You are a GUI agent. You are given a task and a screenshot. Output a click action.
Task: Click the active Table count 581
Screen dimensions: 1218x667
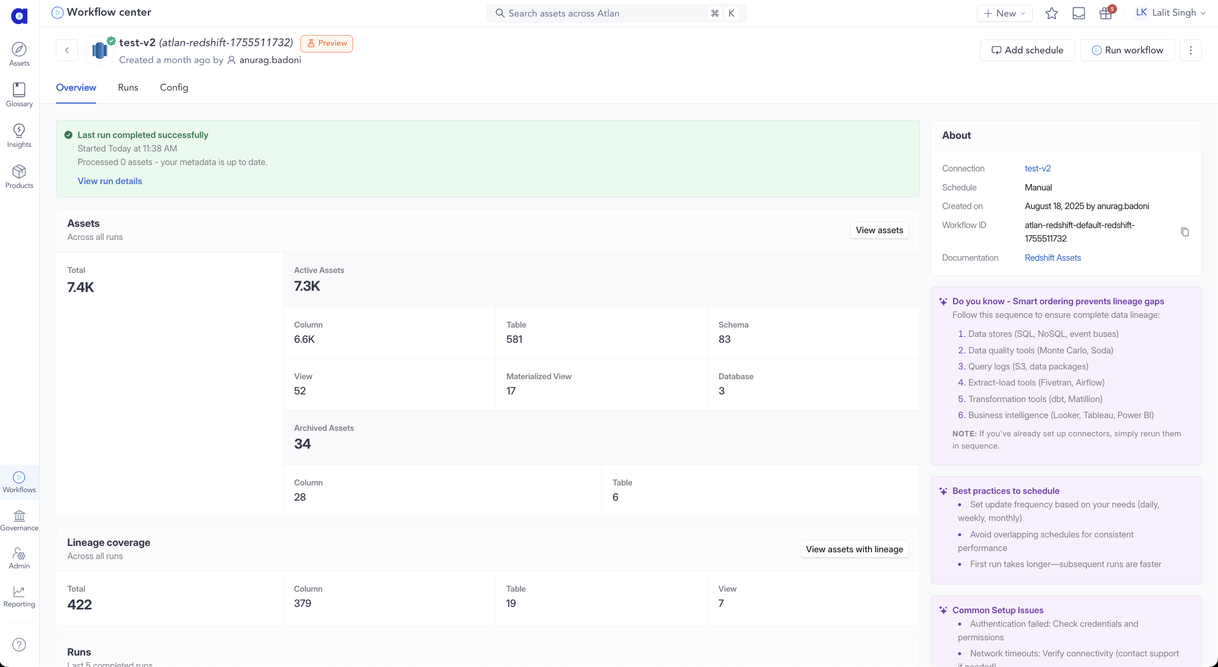point(514,339)
